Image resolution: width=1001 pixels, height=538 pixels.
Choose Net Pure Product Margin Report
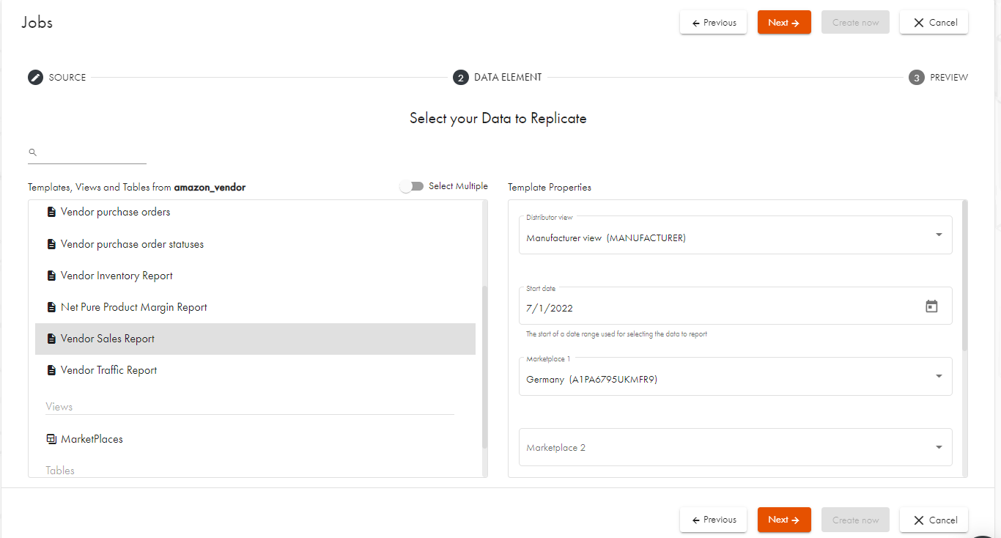(x=133, y=307)
